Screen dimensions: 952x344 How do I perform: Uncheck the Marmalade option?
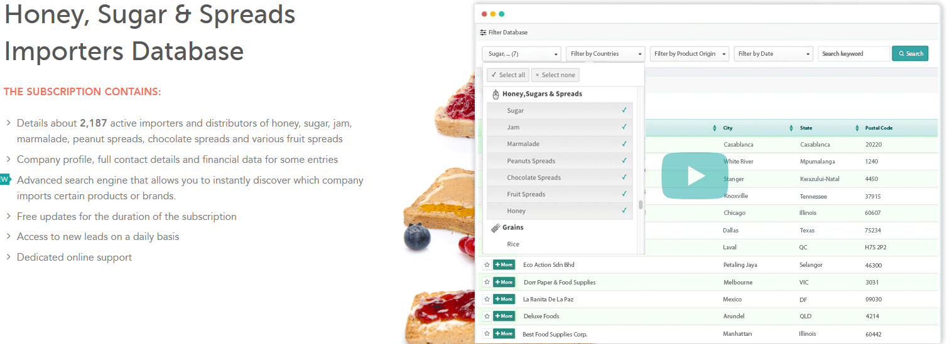[560, 144]
